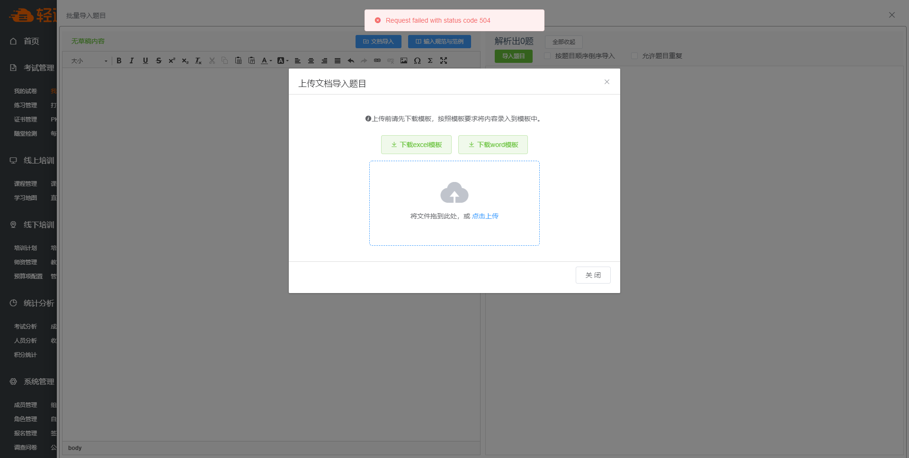Apply italic formatting in editor toolbar
909x458 pixels.
132,60
